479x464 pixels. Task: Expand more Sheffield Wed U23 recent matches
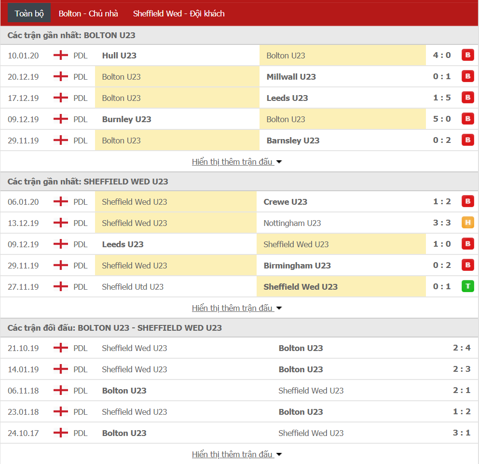pos(237,308)
